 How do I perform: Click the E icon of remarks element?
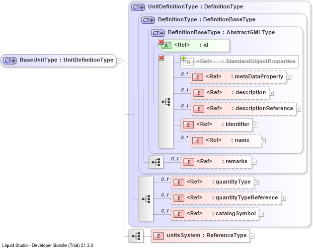(189, 162)
